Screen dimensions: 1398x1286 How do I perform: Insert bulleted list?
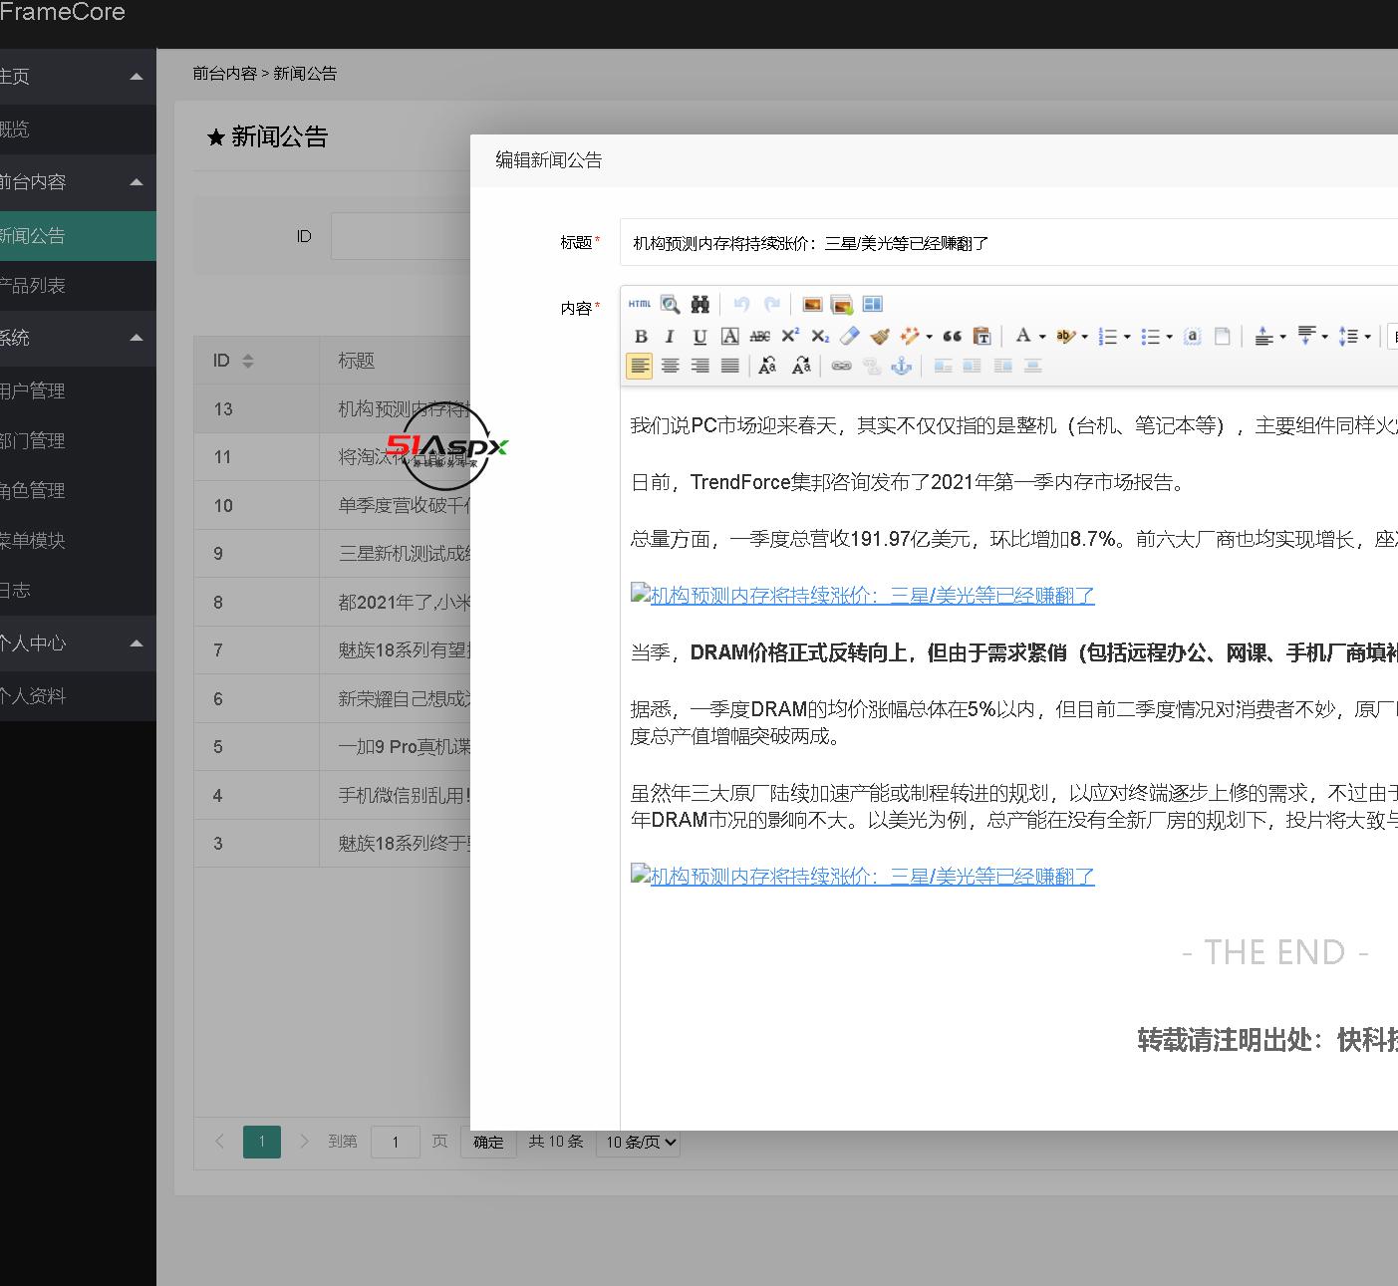(x=1150, y=336)
